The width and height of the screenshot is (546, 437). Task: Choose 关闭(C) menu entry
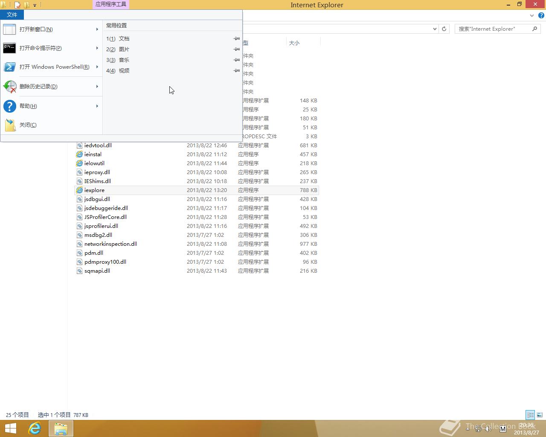[52, 125]
